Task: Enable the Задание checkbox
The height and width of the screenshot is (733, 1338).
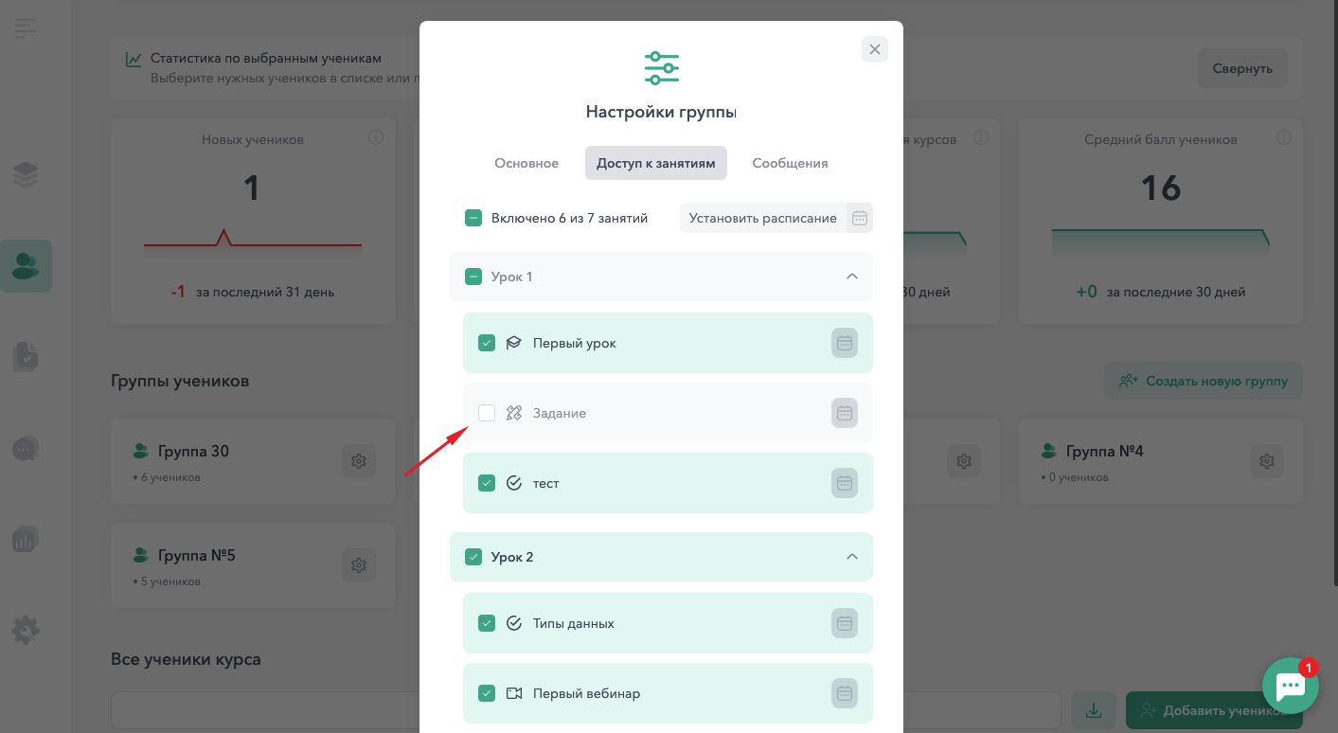Action: [487, 413]
